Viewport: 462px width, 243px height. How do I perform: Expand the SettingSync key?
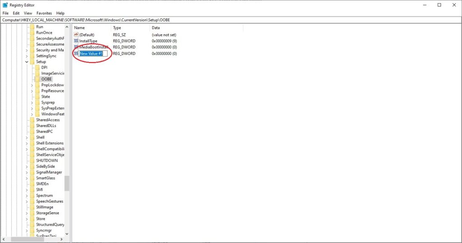[27, 56]
